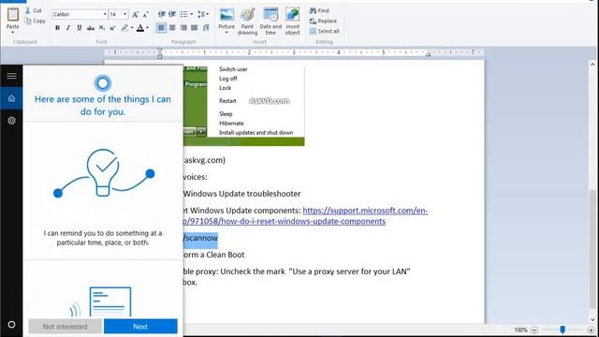Copy the selected text
599x337 pixels.
tap(35, 21)
